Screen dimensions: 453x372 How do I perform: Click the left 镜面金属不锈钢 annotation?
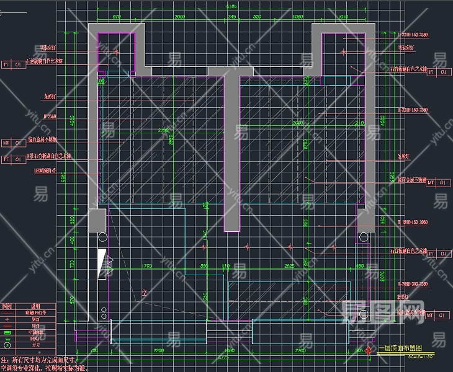click(42, 139)
